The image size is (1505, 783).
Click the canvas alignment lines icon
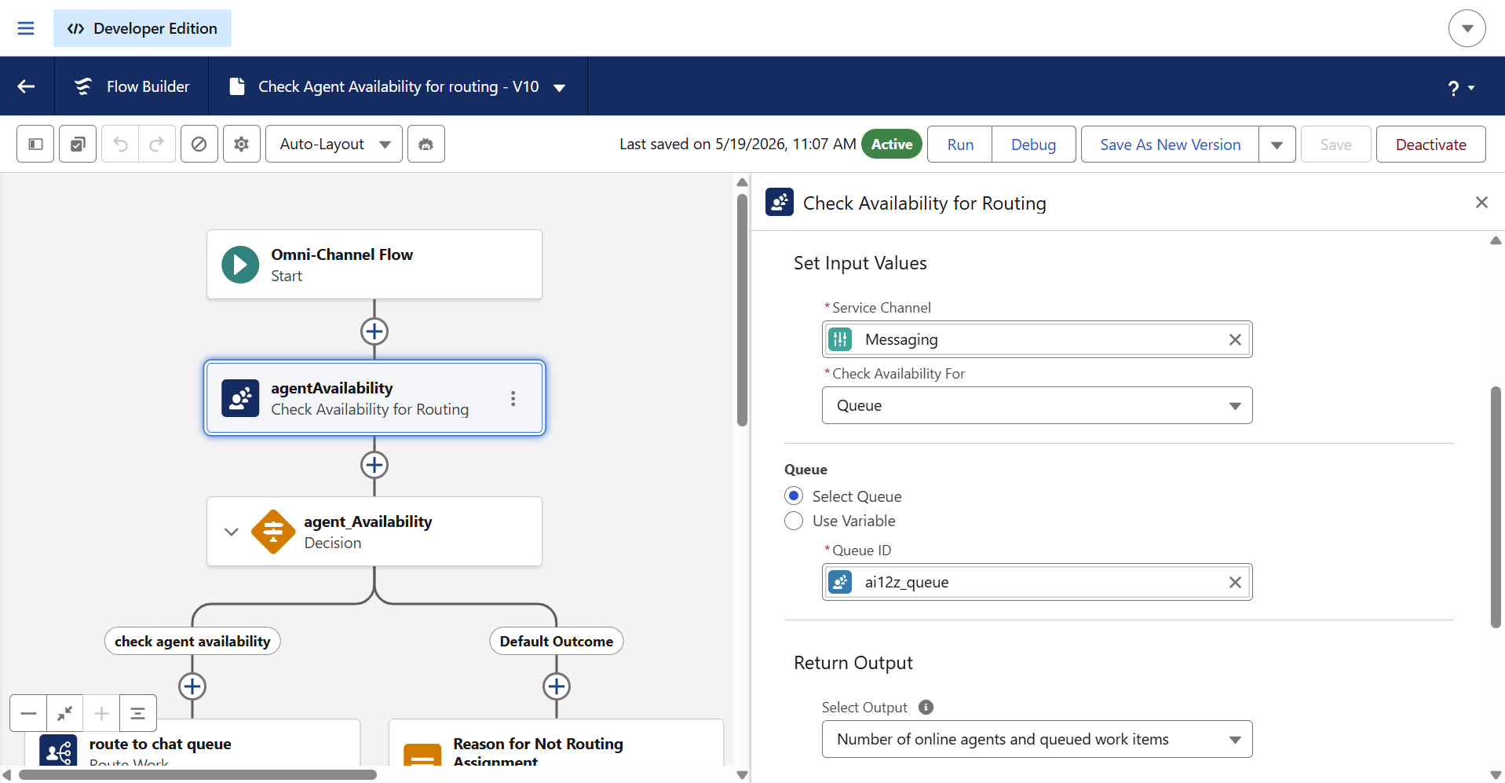[138, 713]
